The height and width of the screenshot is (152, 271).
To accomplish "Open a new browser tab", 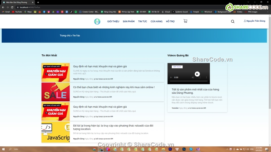I will click(38, 2).
